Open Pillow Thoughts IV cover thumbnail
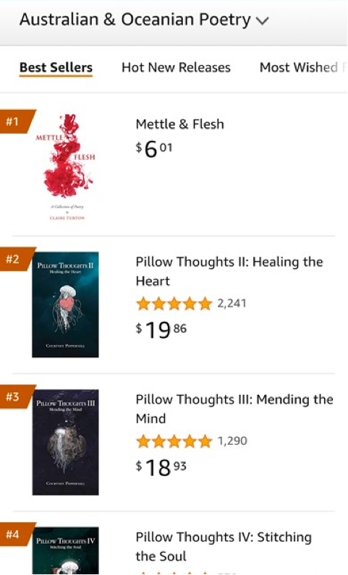The image size is (348, 575). pyautogui.click(x=65, y=551)
